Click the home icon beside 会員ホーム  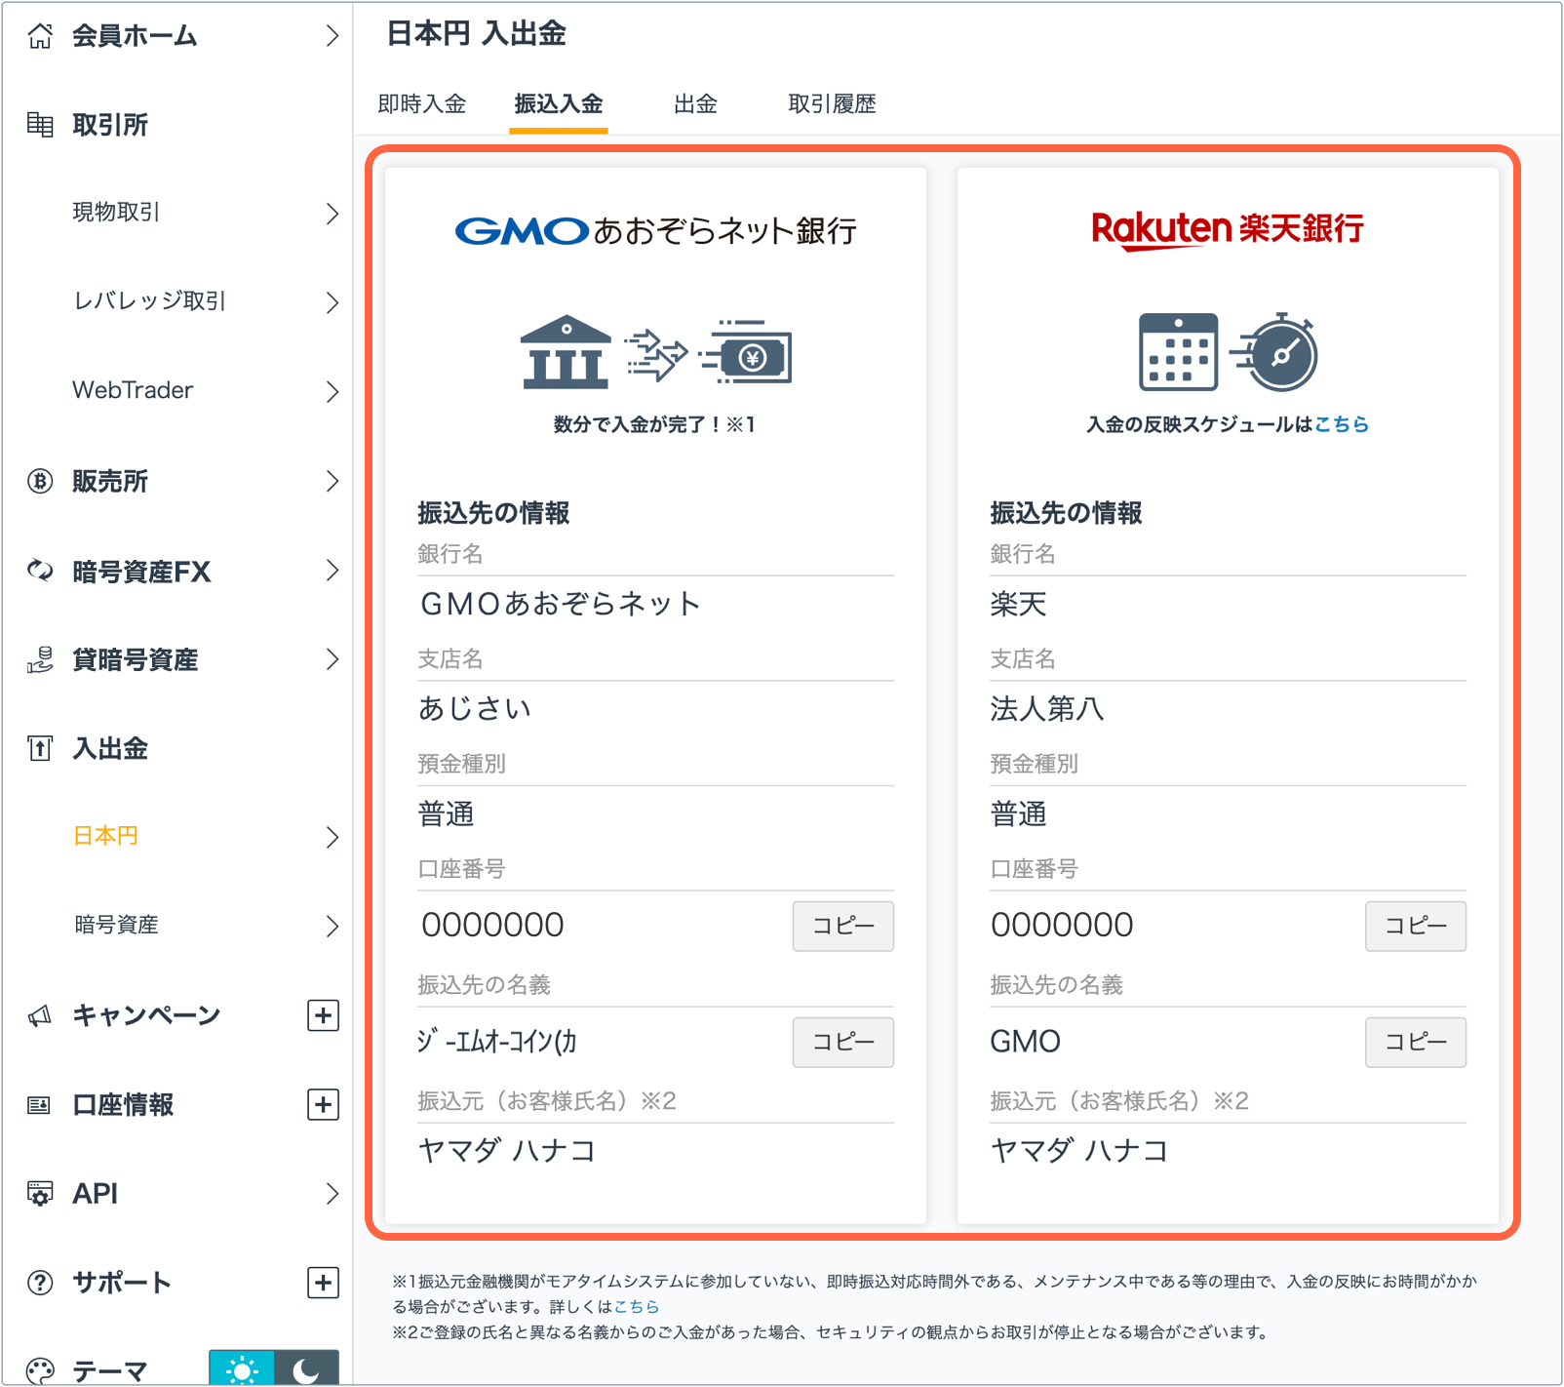coord(40,36)
